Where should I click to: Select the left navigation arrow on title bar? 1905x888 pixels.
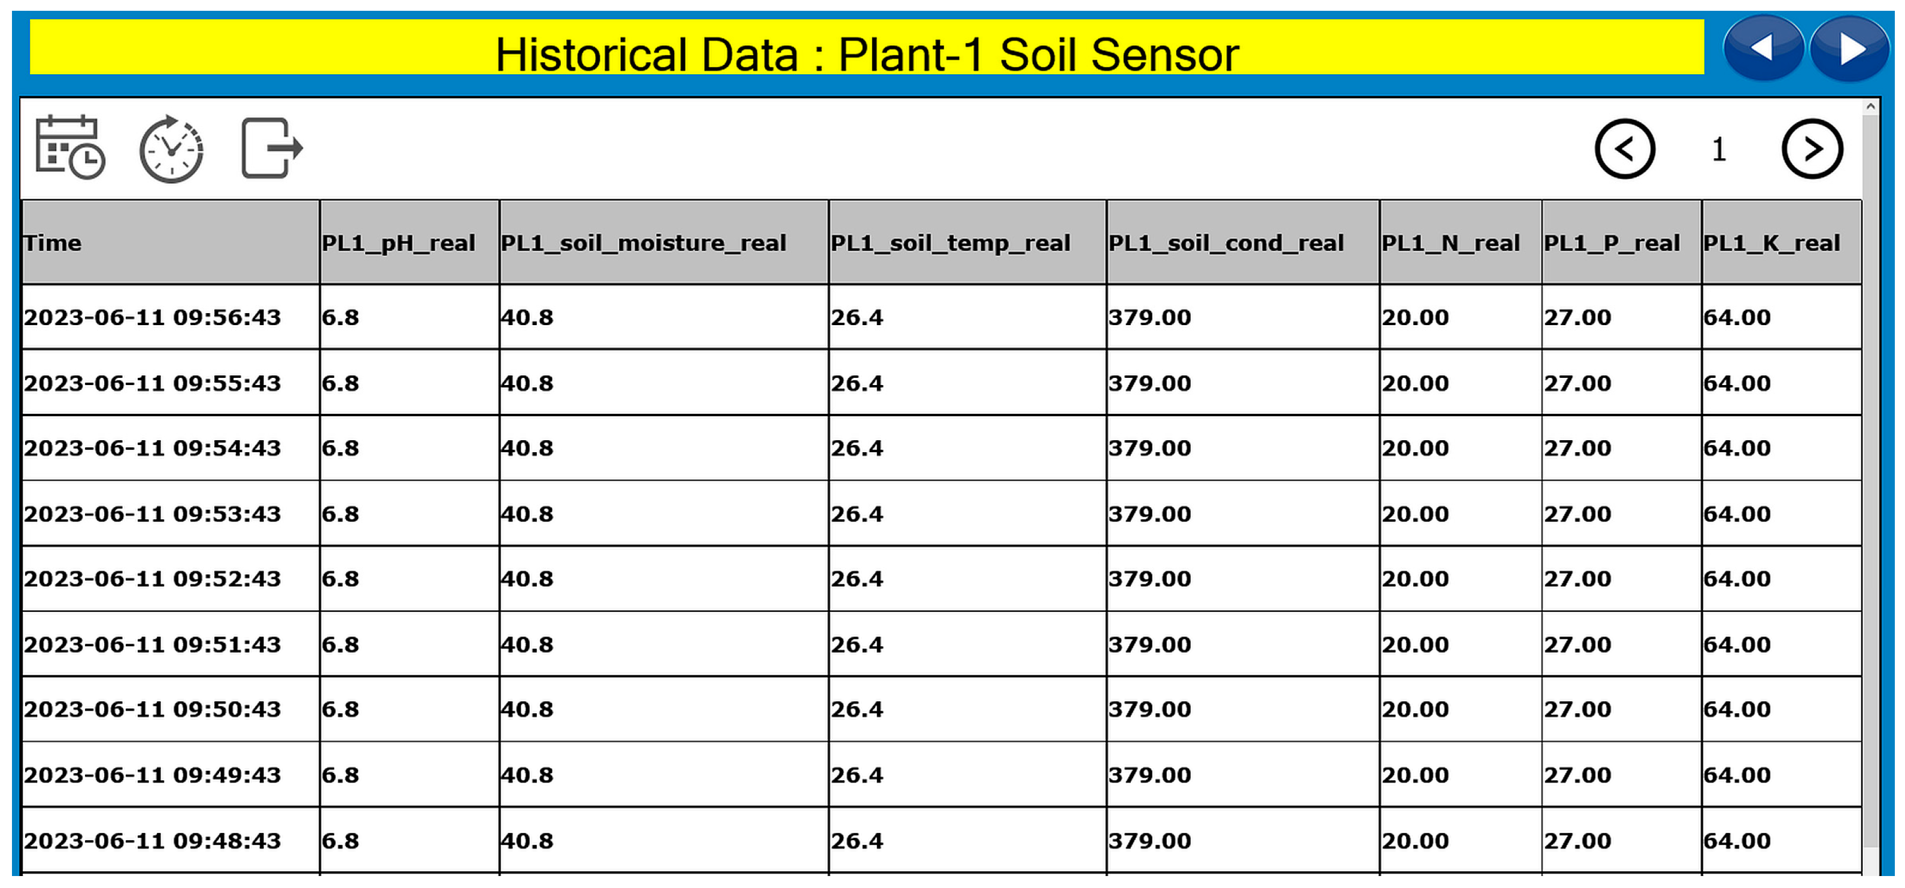(x=1764, y=49)
